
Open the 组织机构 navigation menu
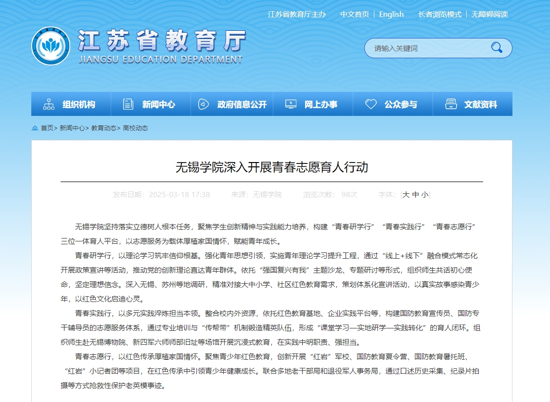pyautogui.click(x=78, y=104)
